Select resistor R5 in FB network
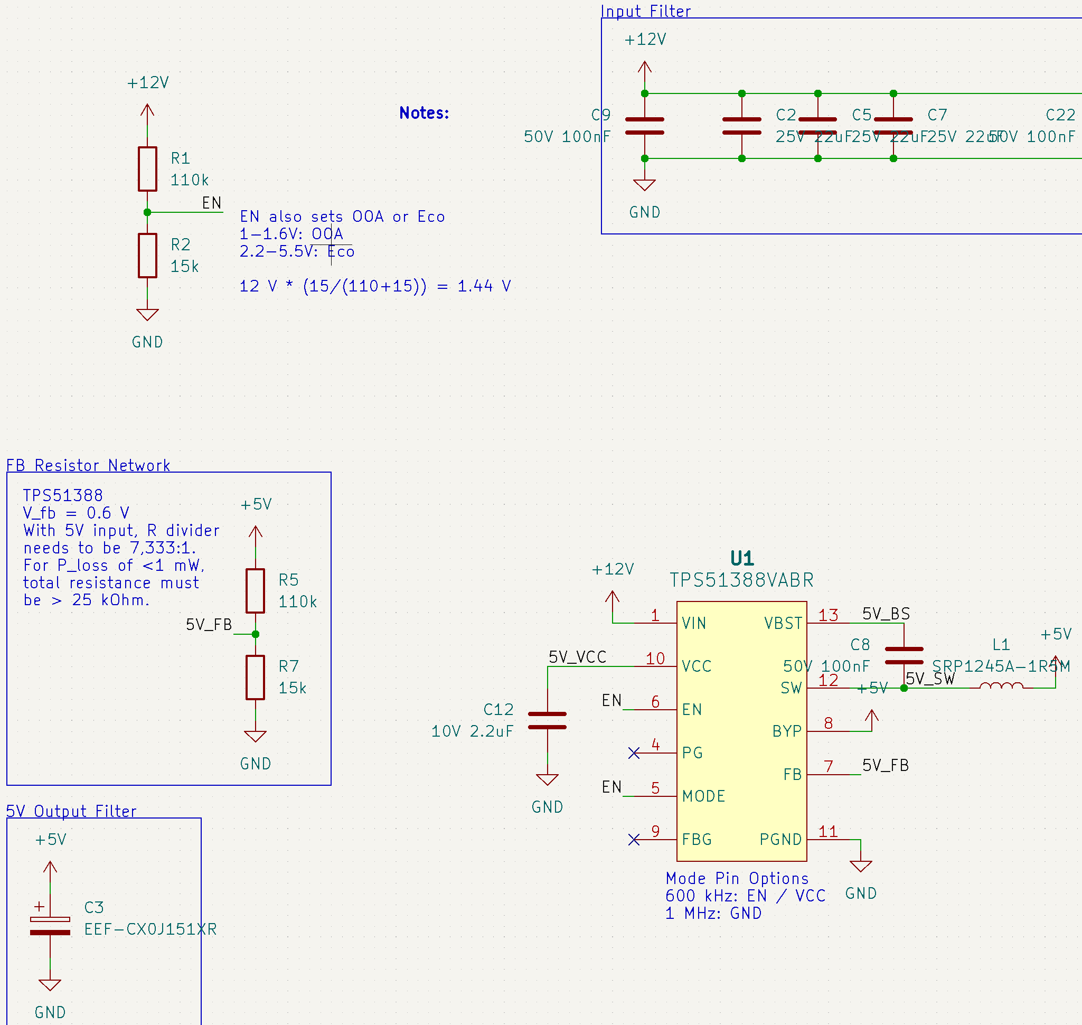 coord(255,590)
